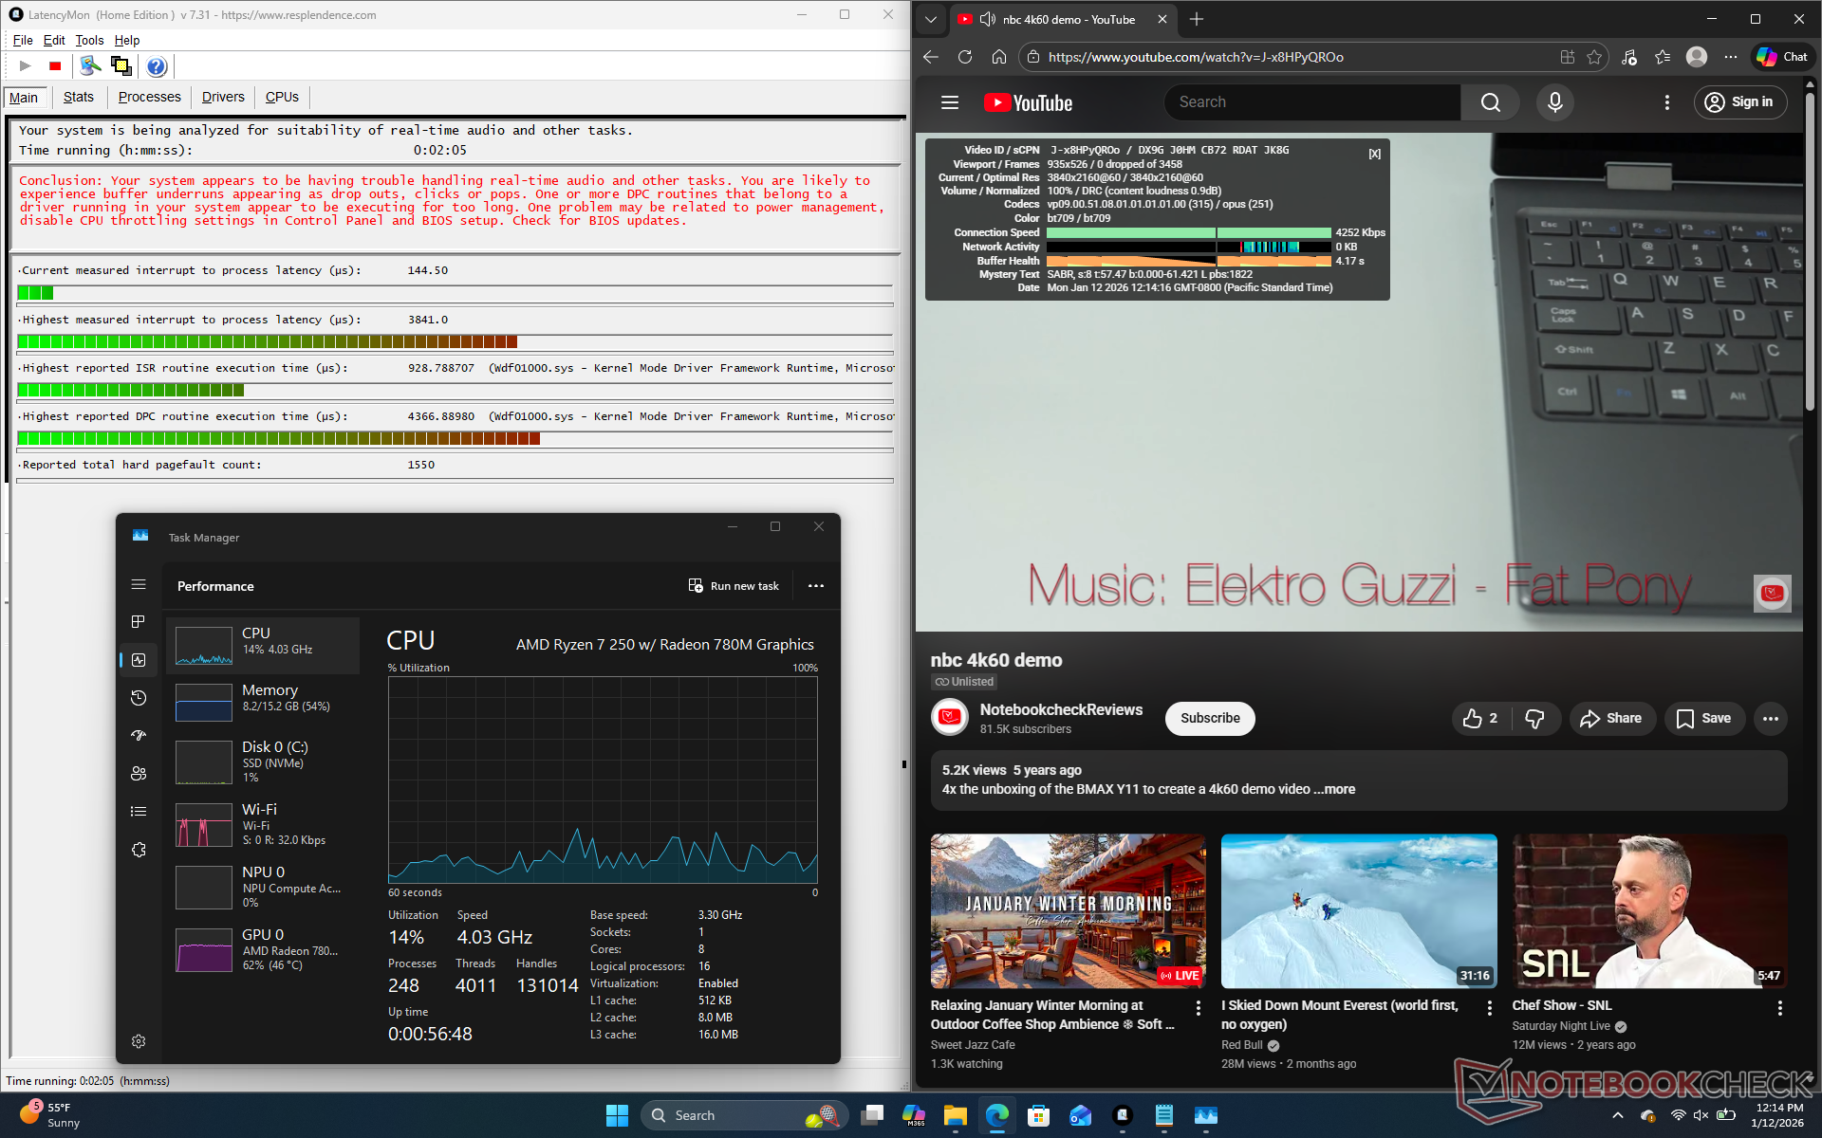
Task: Open Task Manager App history sidebar icon
Action: point(139,698)
